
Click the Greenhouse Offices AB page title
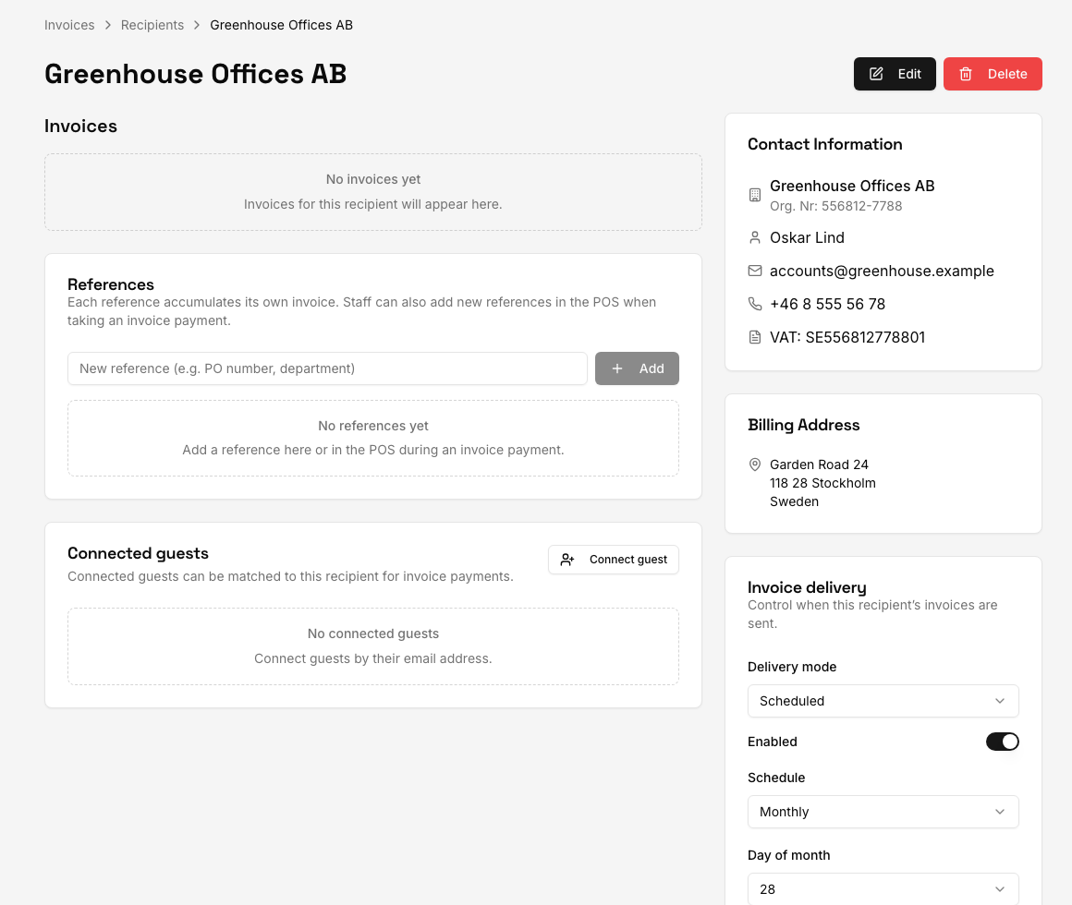pos(196,74)
